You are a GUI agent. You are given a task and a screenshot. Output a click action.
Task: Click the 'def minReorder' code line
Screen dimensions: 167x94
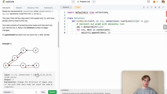point(110,21)
